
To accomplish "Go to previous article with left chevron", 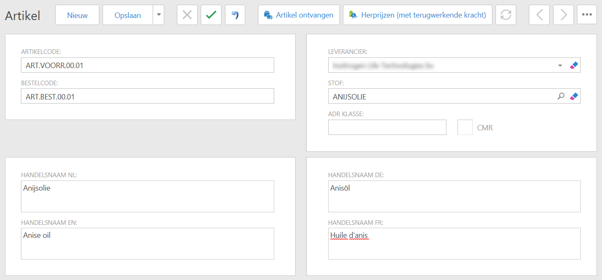I will (x=539, y=15).
